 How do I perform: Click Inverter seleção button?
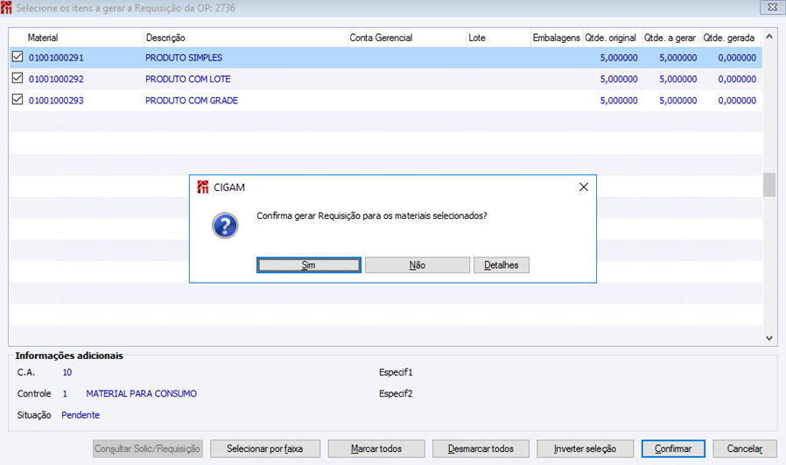[585, 448]
